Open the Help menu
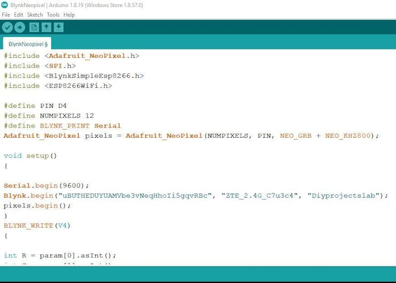396x283 pixels. tap(69, 14)
